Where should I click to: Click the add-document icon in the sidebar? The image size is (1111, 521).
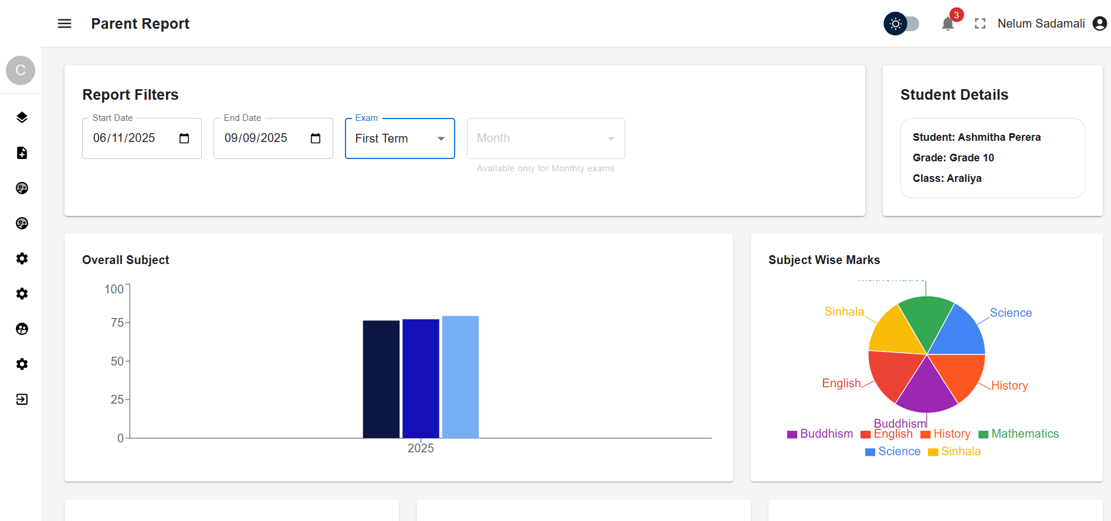(x=22, y=153)
